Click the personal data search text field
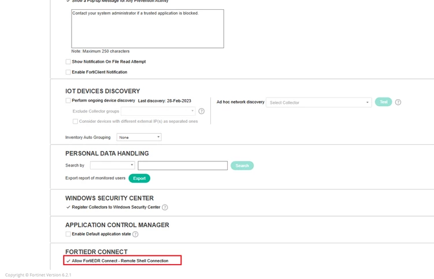This screenshot has width=434, height=279. 183,165
